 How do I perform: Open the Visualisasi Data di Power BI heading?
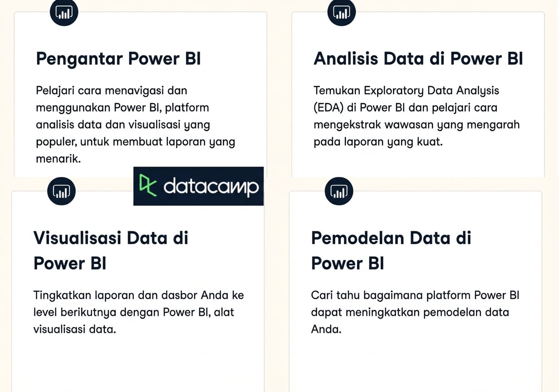pos(111,250)
